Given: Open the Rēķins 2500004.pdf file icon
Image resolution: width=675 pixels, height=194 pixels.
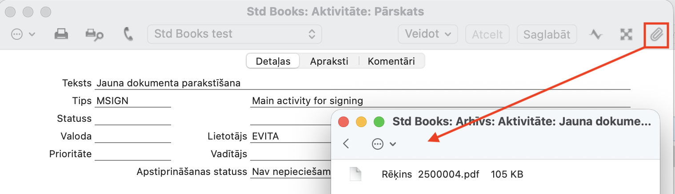Looking at the screenshot, I should [355, 174].
